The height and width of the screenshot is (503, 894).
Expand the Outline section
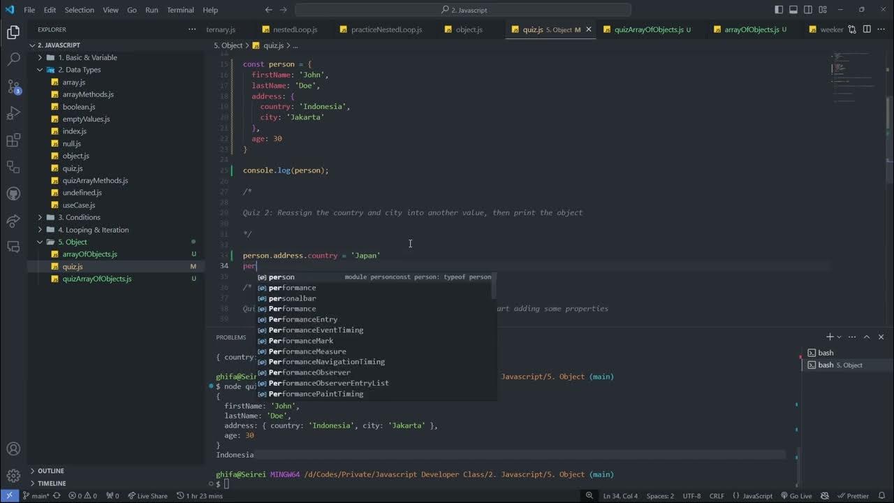[x=116, y=471]
